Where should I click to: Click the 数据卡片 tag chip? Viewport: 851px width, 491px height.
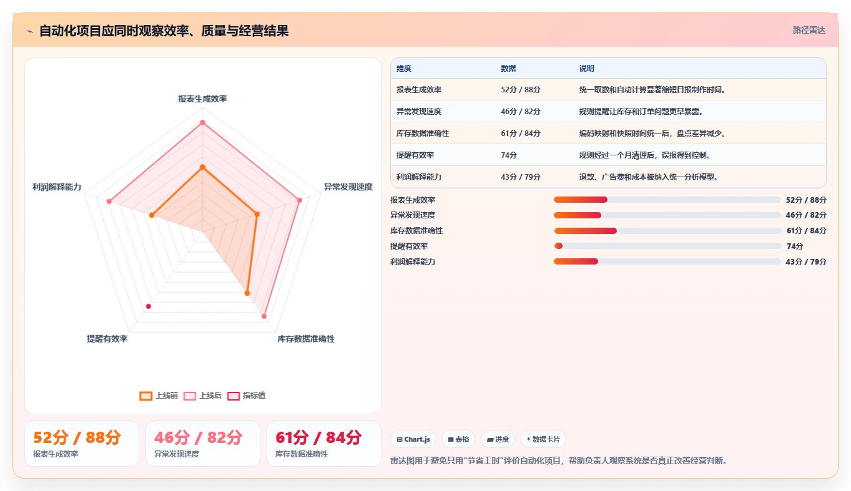click(543, 439)
